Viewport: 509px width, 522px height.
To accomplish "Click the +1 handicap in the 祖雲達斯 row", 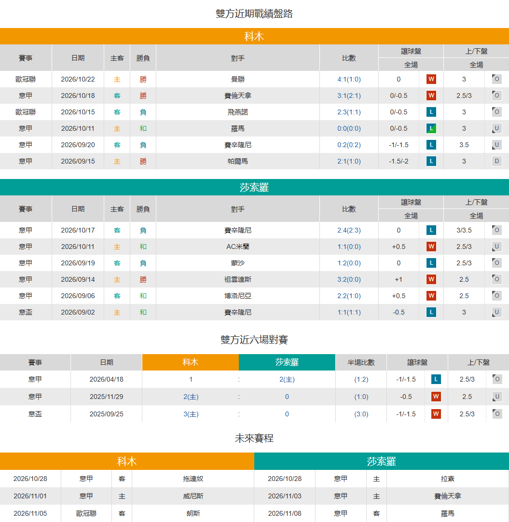I will pyautogui.click(x=399, y=279).
